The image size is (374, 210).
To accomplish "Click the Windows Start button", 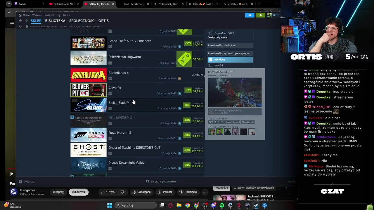I will (x=110, y=205).
